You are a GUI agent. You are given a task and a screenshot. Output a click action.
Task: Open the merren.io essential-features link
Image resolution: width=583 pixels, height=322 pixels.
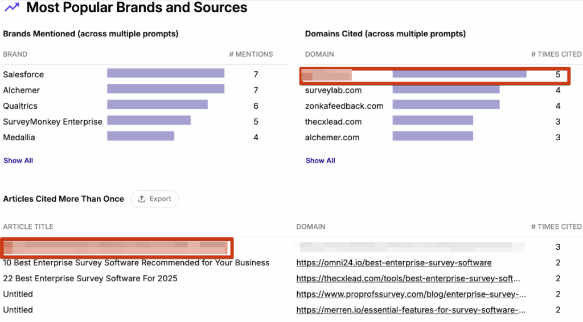tap(411, 310)
